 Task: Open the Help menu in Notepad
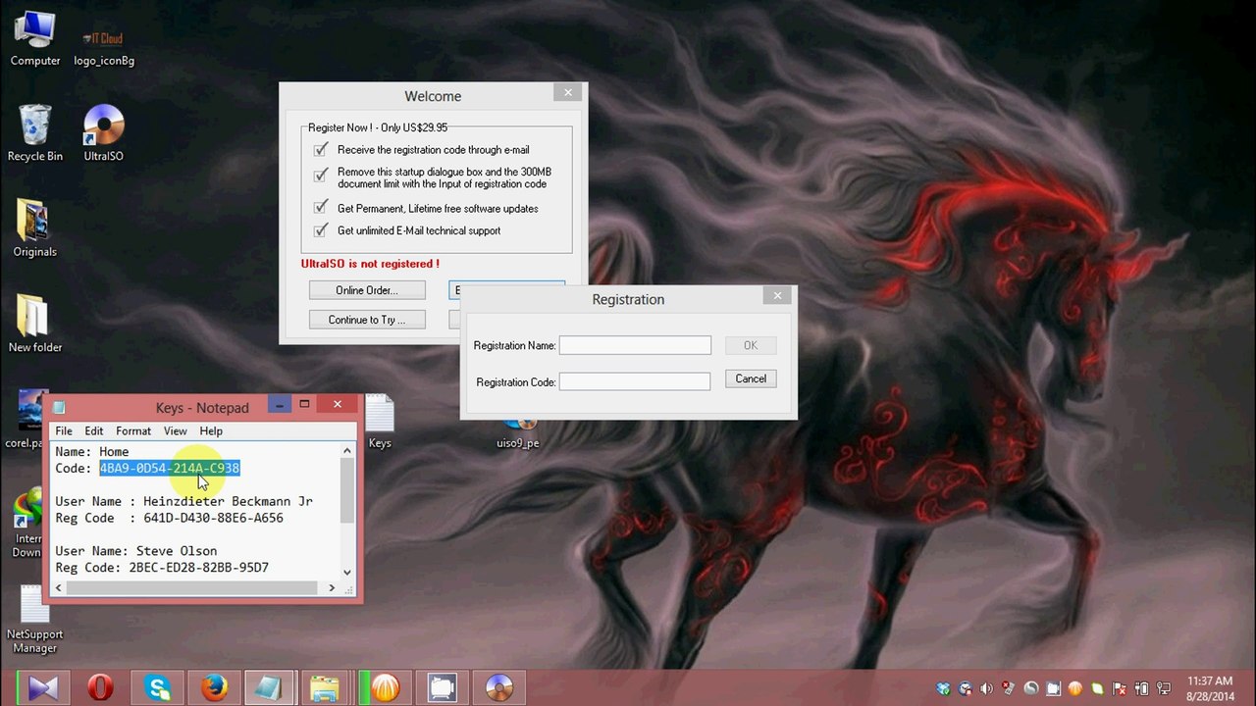tap(211, 430)
